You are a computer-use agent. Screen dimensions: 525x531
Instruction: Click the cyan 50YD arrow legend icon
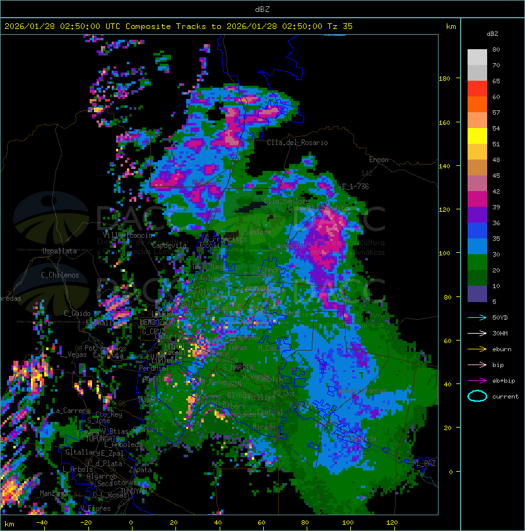(x=477, y=317)
